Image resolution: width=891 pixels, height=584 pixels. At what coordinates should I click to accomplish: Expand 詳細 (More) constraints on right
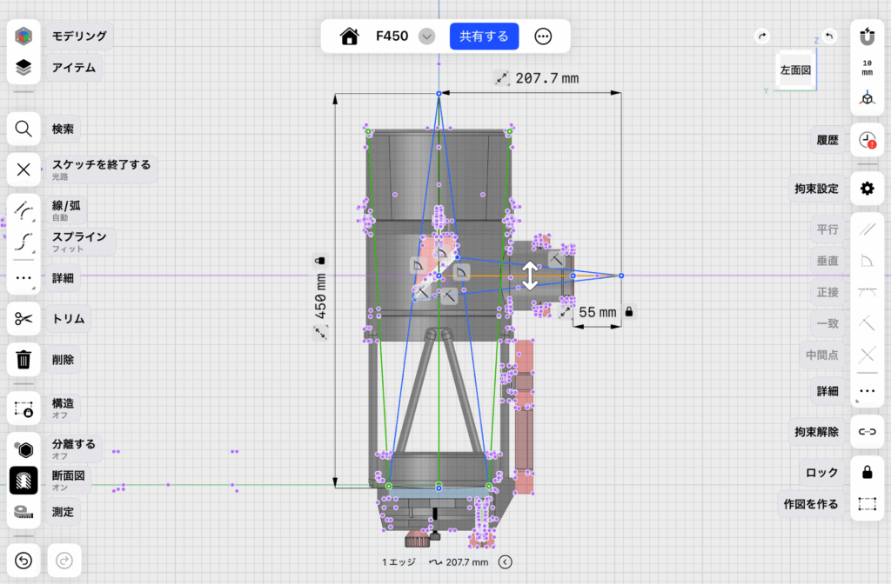(x=867, y=391)
